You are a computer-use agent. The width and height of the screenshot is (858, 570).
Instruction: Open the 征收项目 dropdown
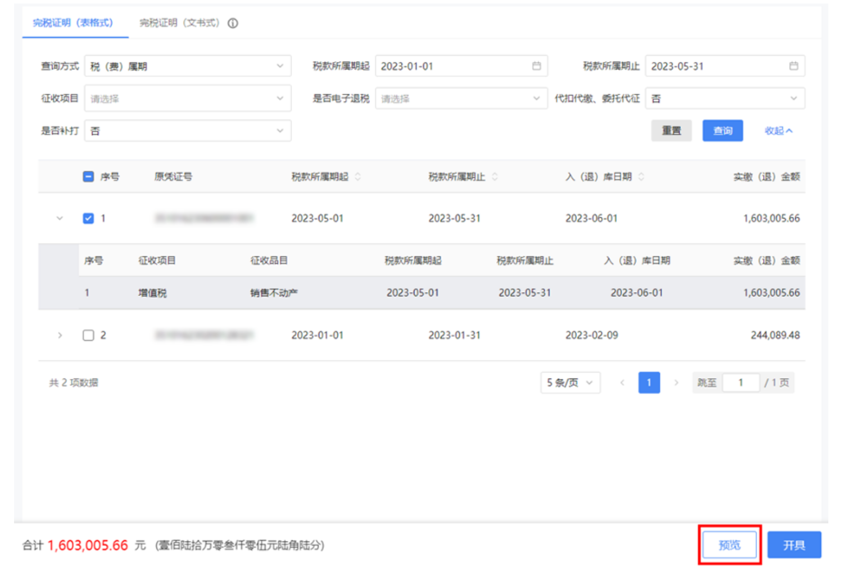click(187, 98)
